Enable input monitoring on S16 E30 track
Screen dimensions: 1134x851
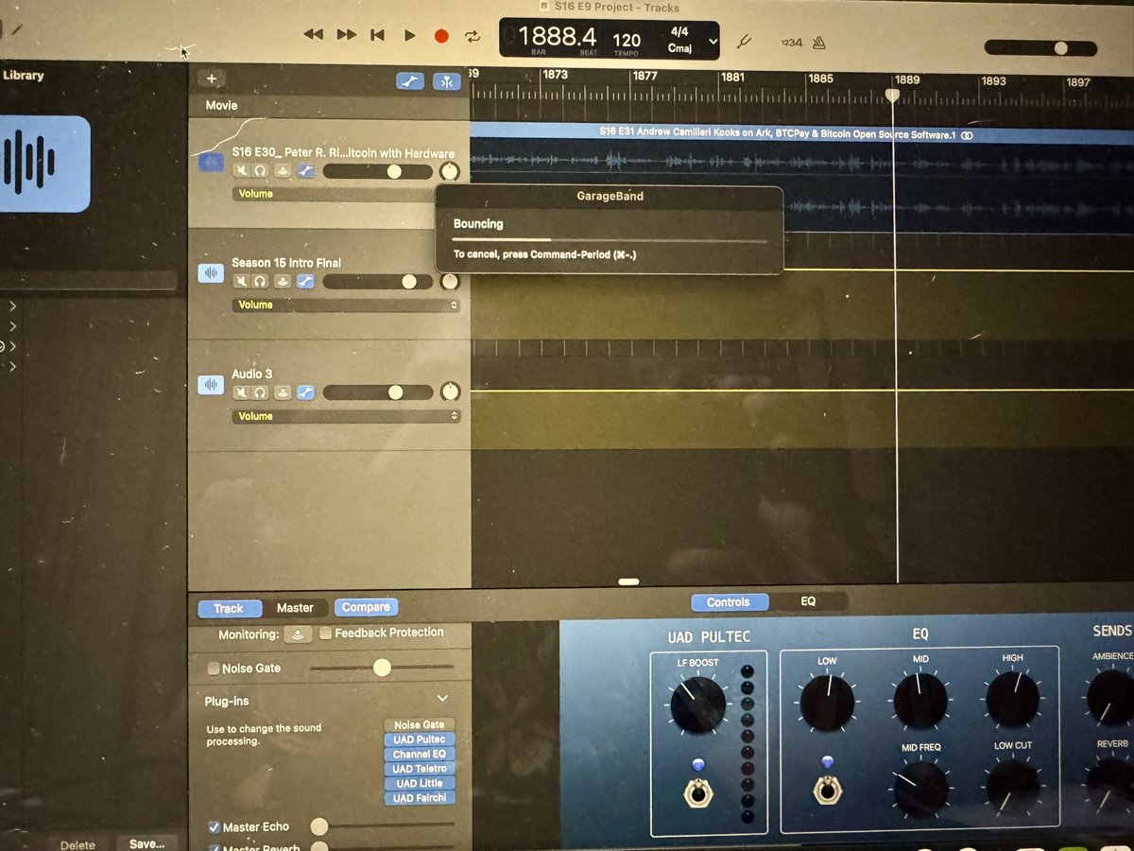283,171
